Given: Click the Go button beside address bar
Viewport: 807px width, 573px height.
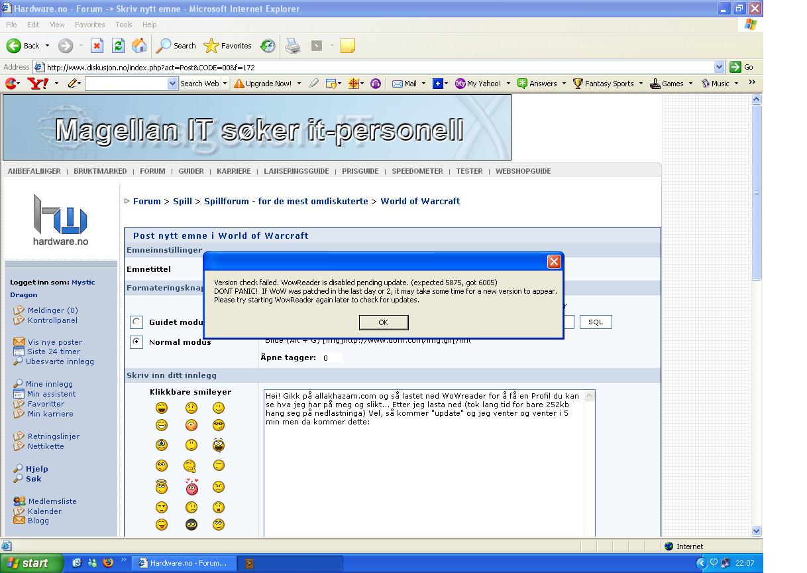Looking at the screenshot, I should [742, 67].
